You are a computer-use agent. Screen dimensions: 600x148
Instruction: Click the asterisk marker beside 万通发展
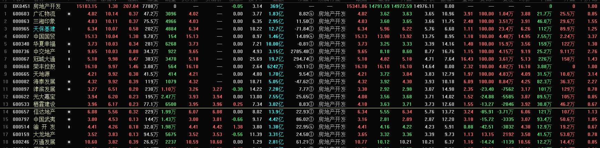(69, 142)
